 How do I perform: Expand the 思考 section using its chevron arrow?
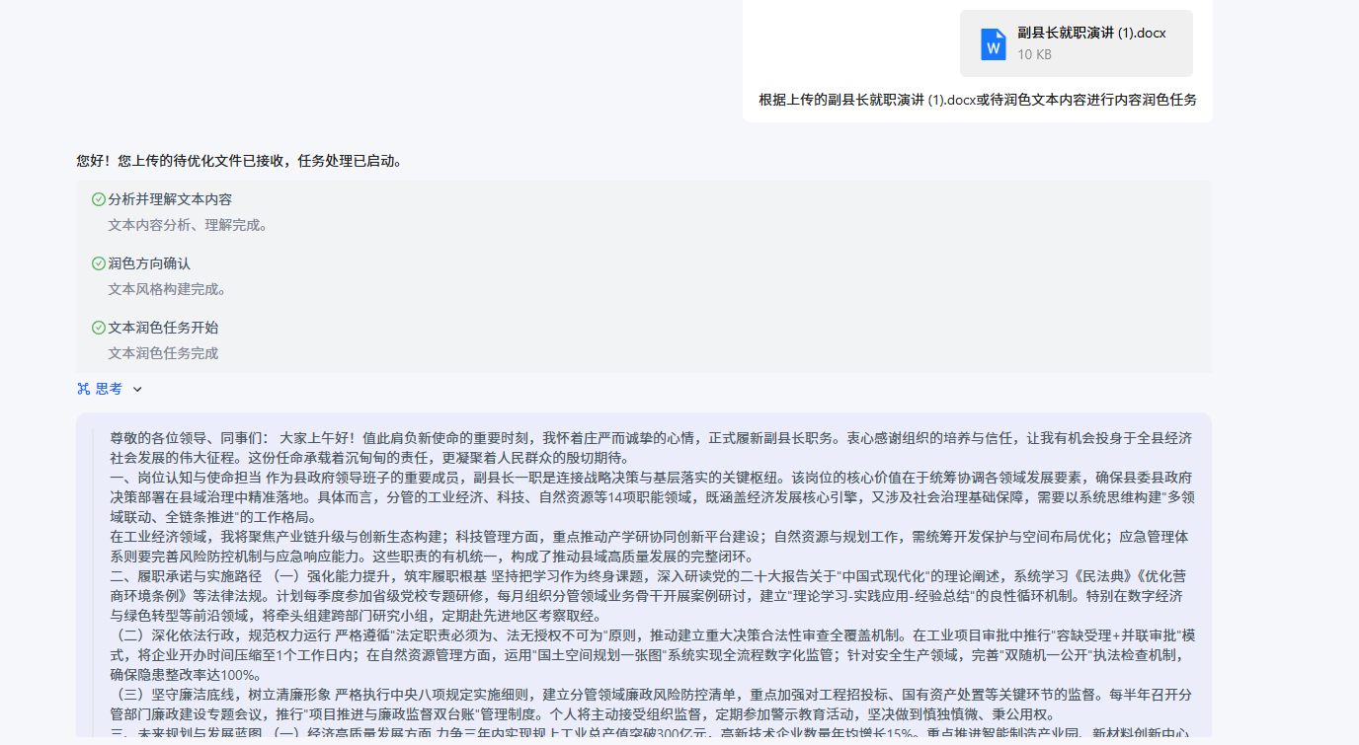(x=137, y=389)
